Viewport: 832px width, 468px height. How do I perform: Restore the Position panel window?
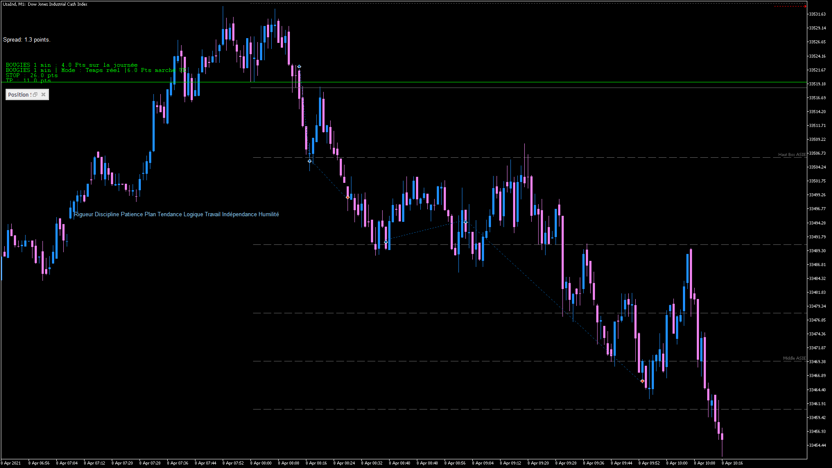click(35, 94)
